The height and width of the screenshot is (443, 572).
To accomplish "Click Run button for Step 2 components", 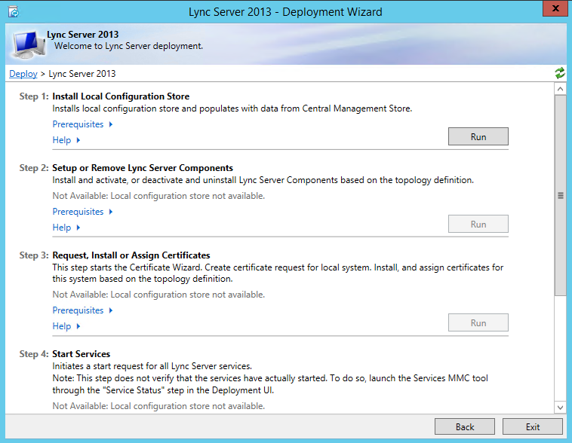I will tap(478, 224).
